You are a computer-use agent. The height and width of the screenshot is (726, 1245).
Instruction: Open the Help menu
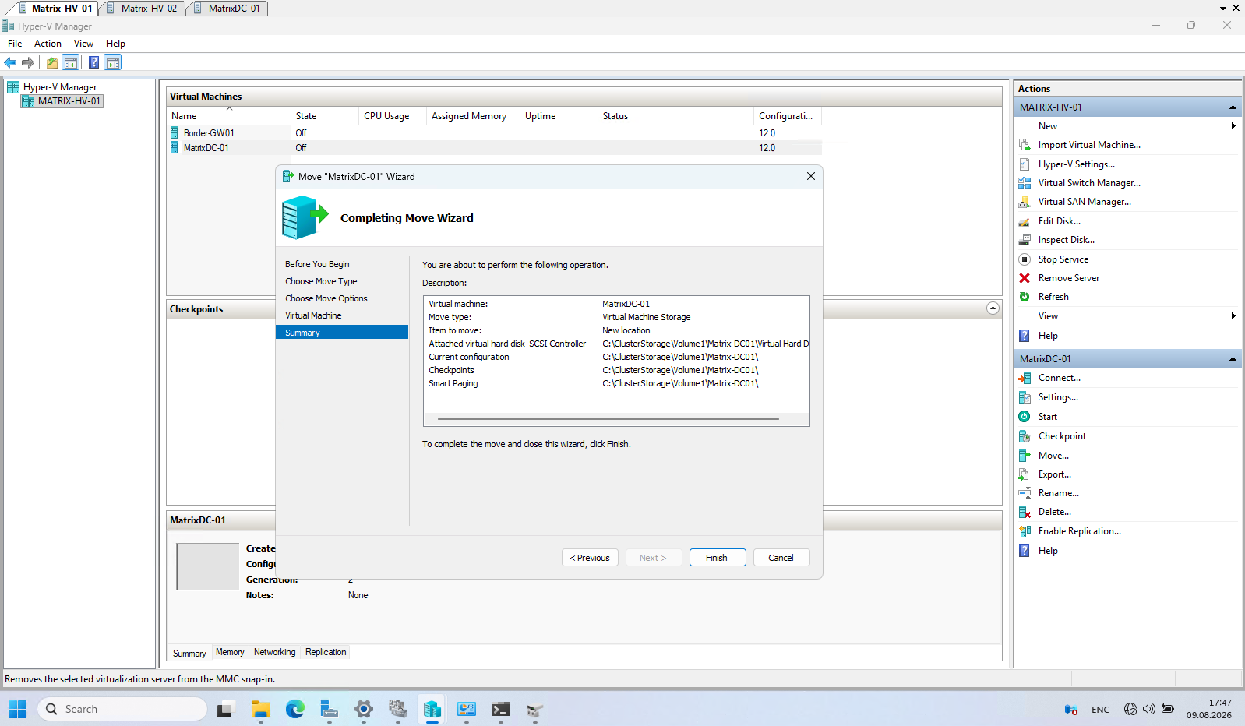coord(115,44)
